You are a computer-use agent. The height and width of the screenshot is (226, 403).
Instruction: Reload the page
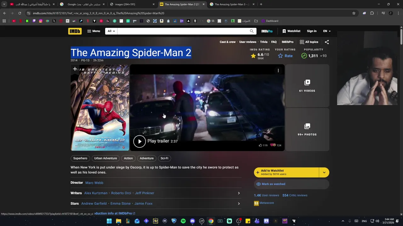[x=20, y=13]
